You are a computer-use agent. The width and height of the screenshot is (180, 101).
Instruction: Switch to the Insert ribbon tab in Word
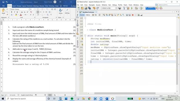click(x=14, y=6)
